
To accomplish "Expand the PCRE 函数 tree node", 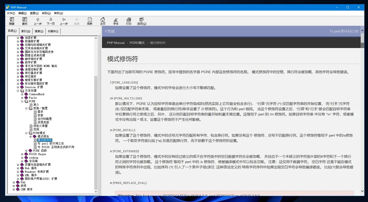I will click(27, 151).
